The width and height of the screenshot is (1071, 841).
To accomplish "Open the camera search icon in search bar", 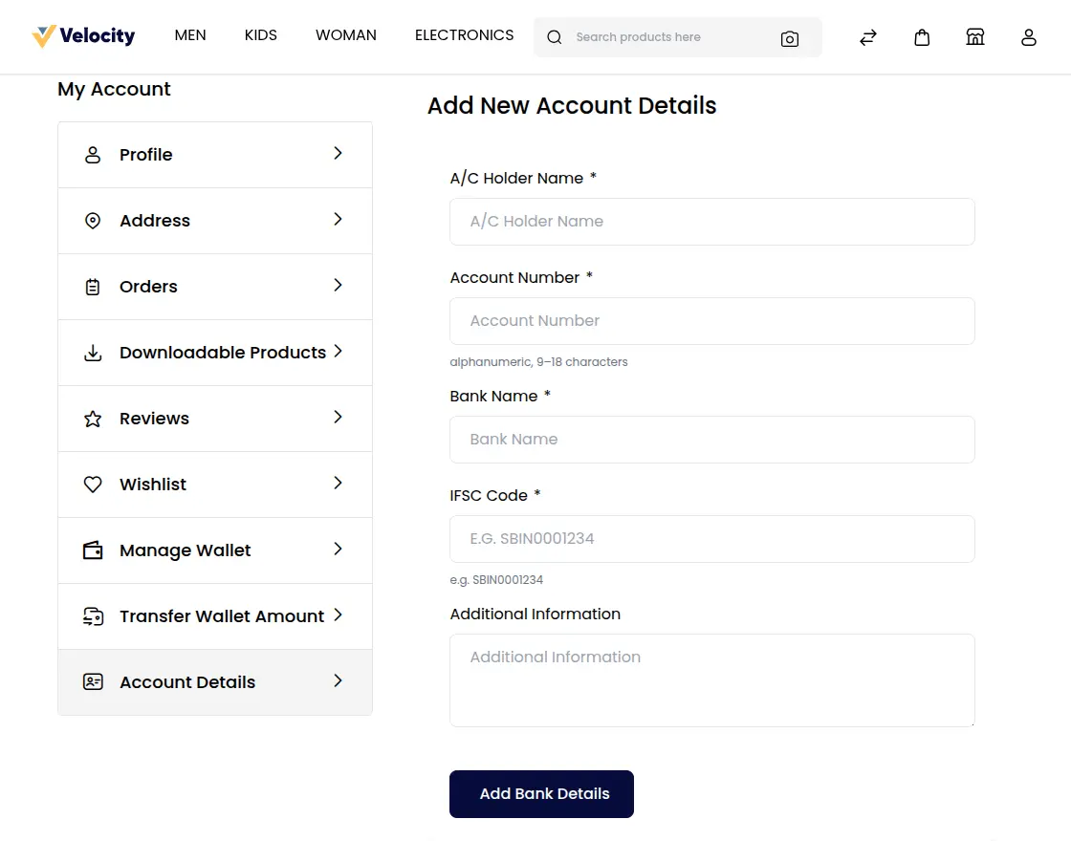I will click(790, 37).
